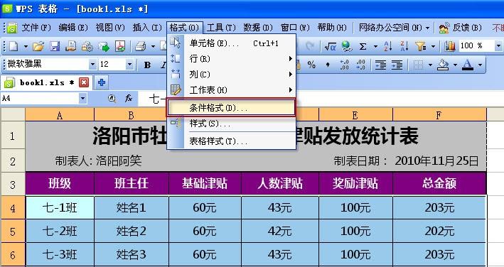
Task: Open the folder icon to open a file
Action: pyautogui.click(x=38, y=47)
